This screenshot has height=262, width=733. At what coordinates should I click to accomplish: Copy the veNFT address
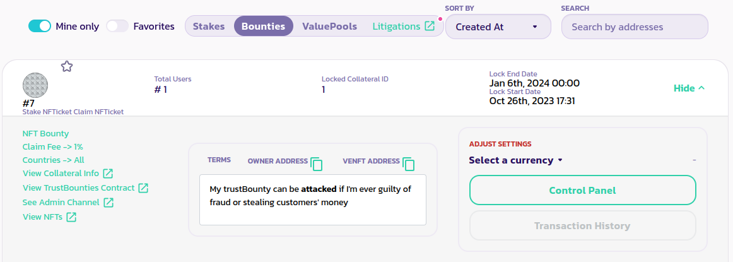[x=409, y=164]
